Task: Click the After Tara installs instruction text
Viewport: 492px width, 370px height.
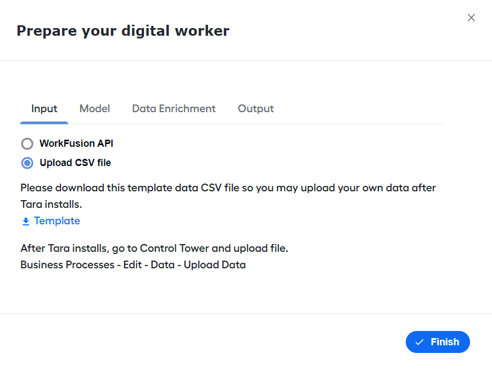Action: (154, 248)
